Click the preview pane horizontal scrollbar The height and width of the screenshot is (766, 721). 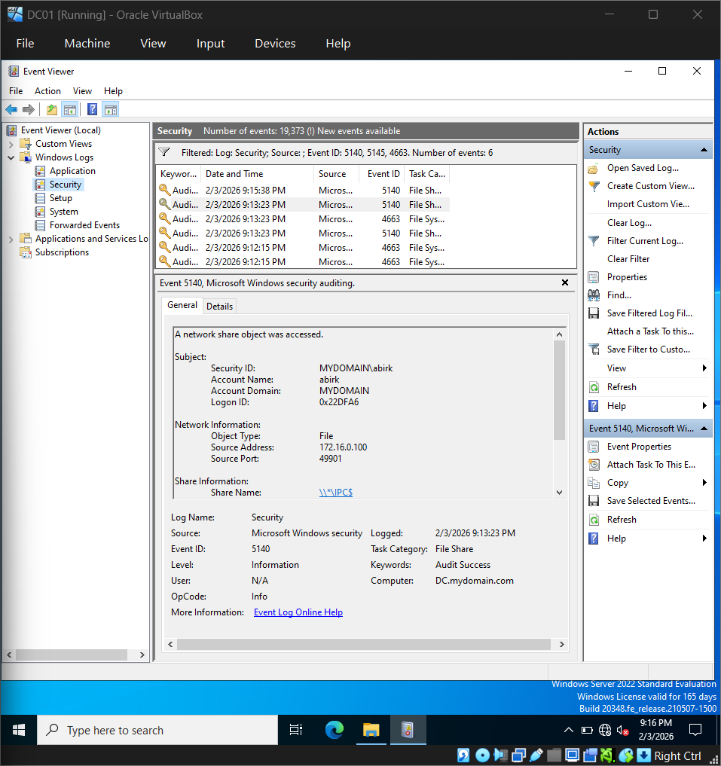[364, 644]
